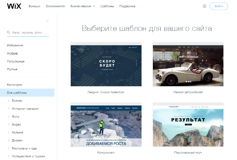This screenshot has width=237, height=160.
Task: Click the Войти login button
Action: point(219,6)
